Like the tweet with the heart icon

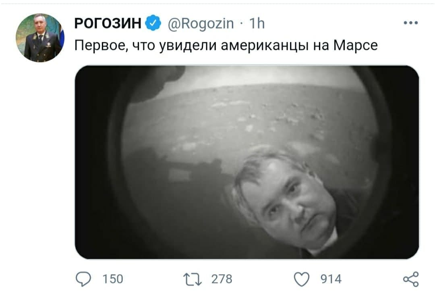(x=302, y=279)
